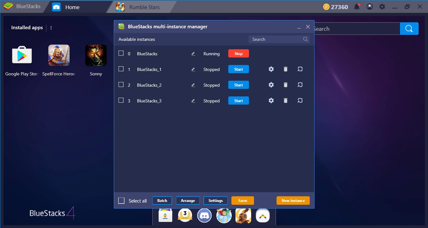Open the Level 3 badge in dock
The width and height of the screenshot is (428, 228).
click(185, 215)
